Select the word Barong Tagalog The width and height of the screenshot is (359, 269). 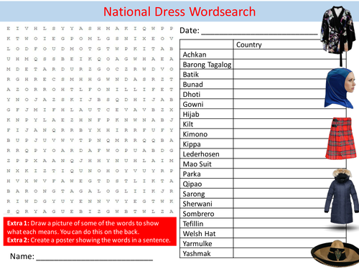[x=207, y=65]
